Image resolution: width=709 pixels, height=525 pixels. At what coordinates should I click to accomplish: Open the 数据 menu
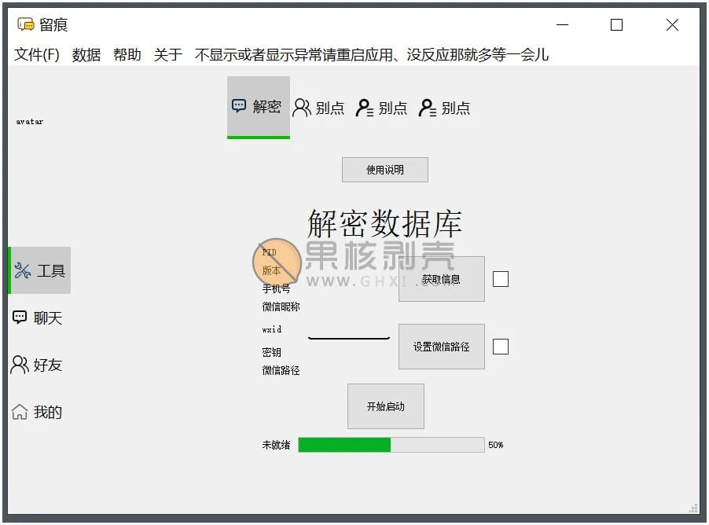pyautogui.click(x=88, y=55)
